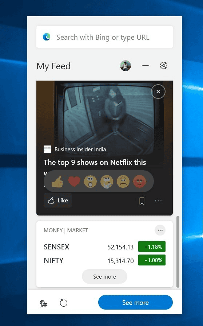Open Business Insider India source
Viewport: 203px width, 326px height.
(75, 149)
